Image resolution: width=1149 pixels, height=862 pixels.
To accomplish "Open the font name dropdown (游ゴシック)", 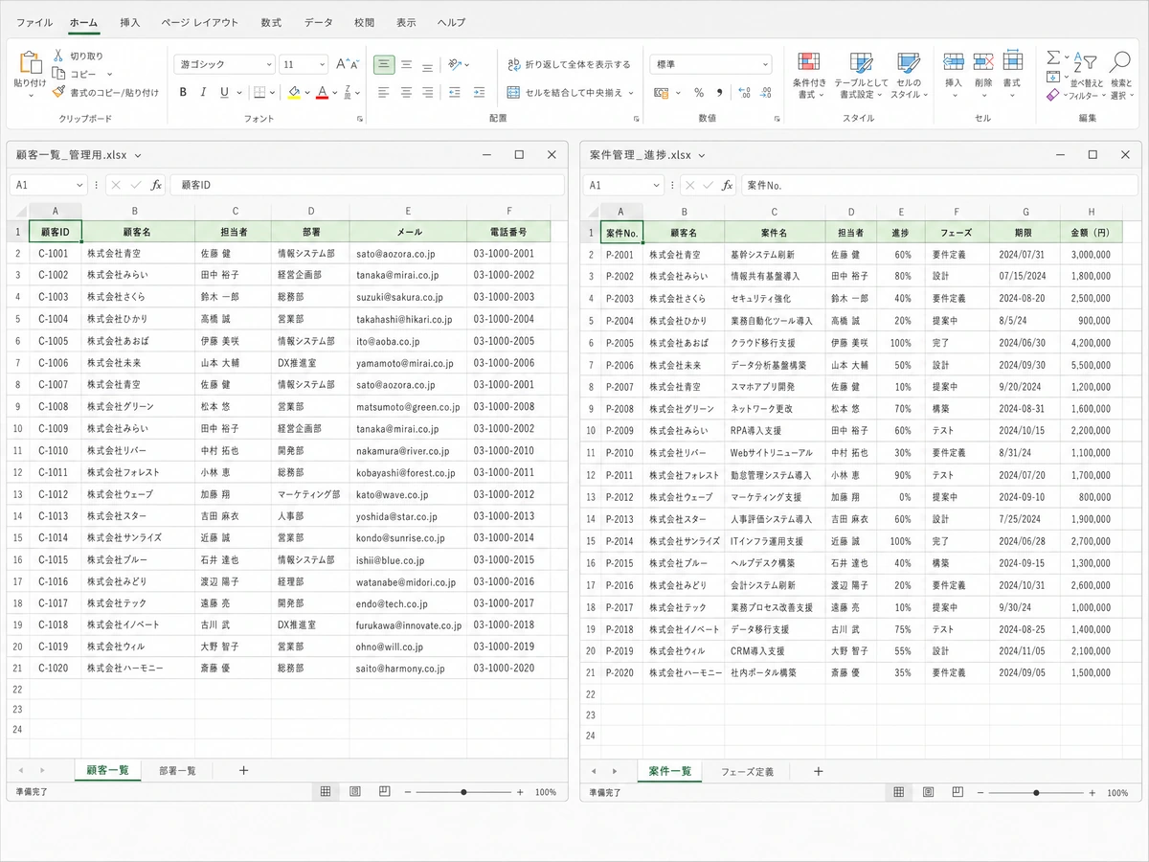I will [267, 64].
